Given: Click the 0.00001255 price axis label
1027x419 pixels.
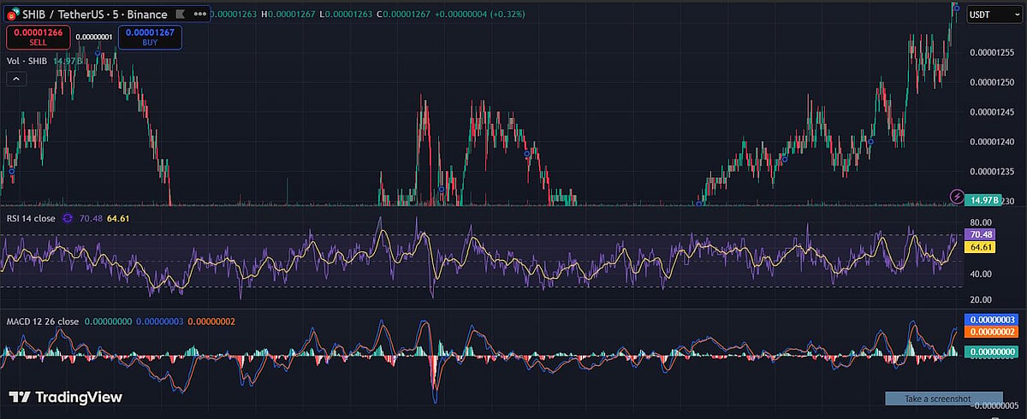Looking at the screenshot, I should click(993, 52).
